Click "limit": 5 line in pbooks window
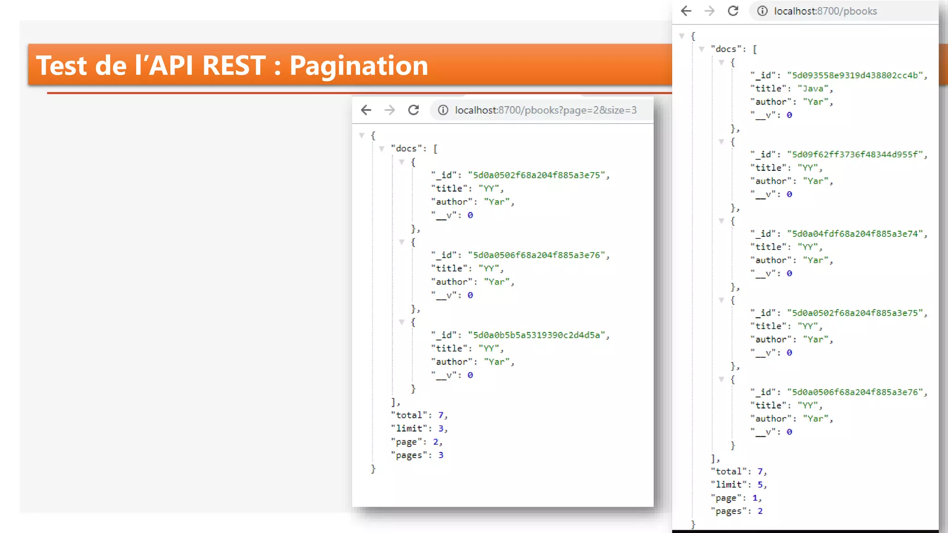The width and height of the screenshot is (948, 533). point(739,485)
